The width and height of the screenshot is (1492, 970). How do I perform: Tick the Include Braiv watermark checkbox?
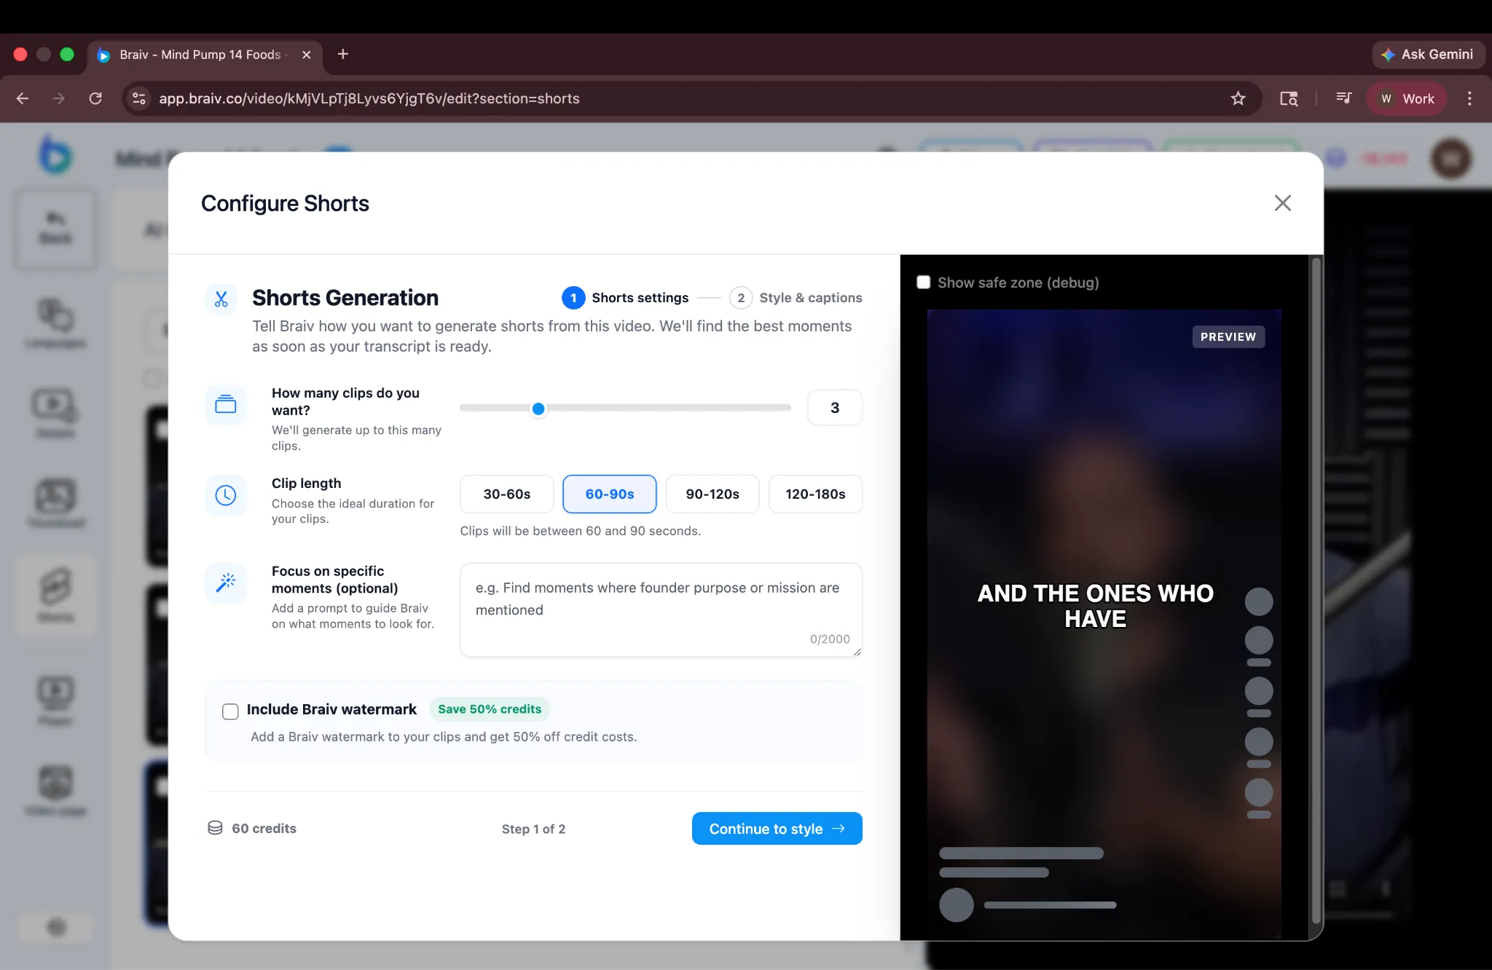(x=230, y=711)
